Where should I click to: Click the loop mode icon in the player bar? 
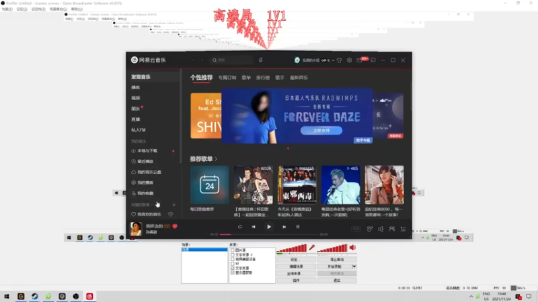(x=240, y=227)
